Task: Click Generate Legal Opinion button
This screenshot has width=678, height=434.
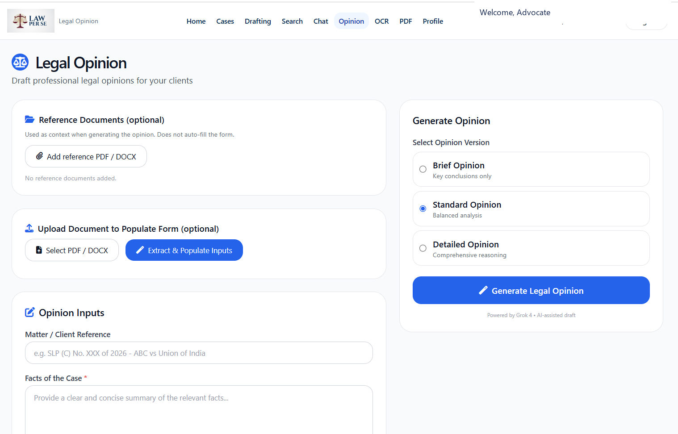Action: [531, 290]
